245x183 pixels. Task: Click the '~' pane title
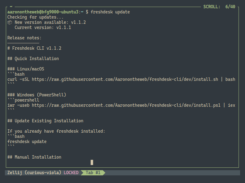[x=11, y=6]
